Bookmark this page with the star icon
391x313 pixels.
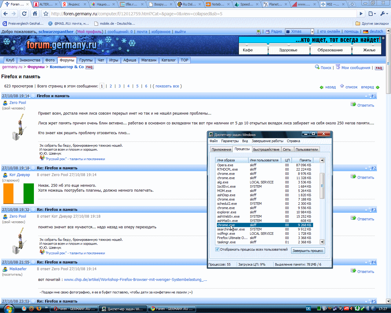tap(46, 14)
